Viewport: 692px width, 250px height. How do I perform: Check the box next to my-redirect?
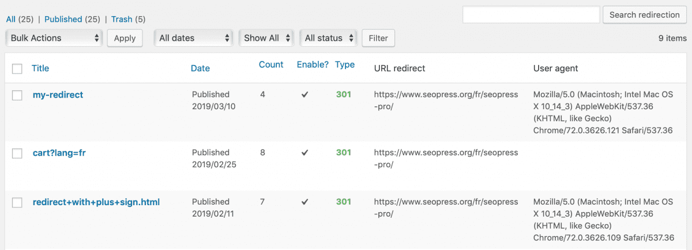[x=17, y=95]
